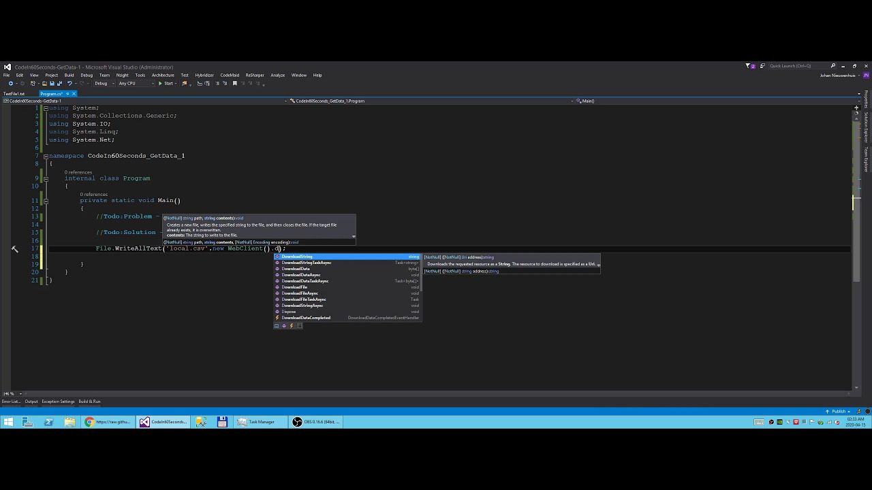872x490 pixels.
Task: Select DownloadStringAsync in the IntelliSense list
Action: coord(347,306)
